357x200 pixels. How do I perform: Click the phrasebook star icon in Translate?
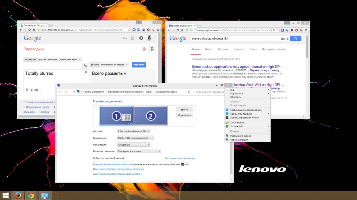coord(152,49)
